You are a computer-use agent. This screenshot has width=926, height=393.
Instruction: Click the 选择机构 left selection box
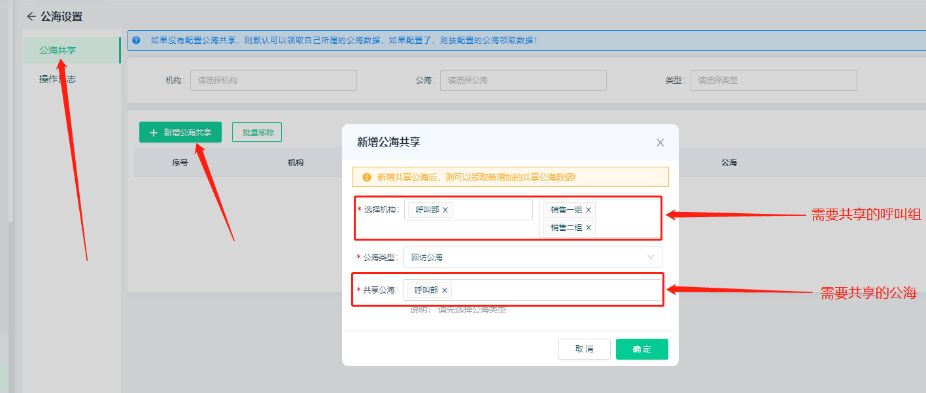point(490,210)
